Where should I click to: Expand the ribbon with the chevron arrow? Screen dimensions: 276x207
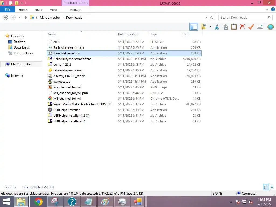(267, 9)
